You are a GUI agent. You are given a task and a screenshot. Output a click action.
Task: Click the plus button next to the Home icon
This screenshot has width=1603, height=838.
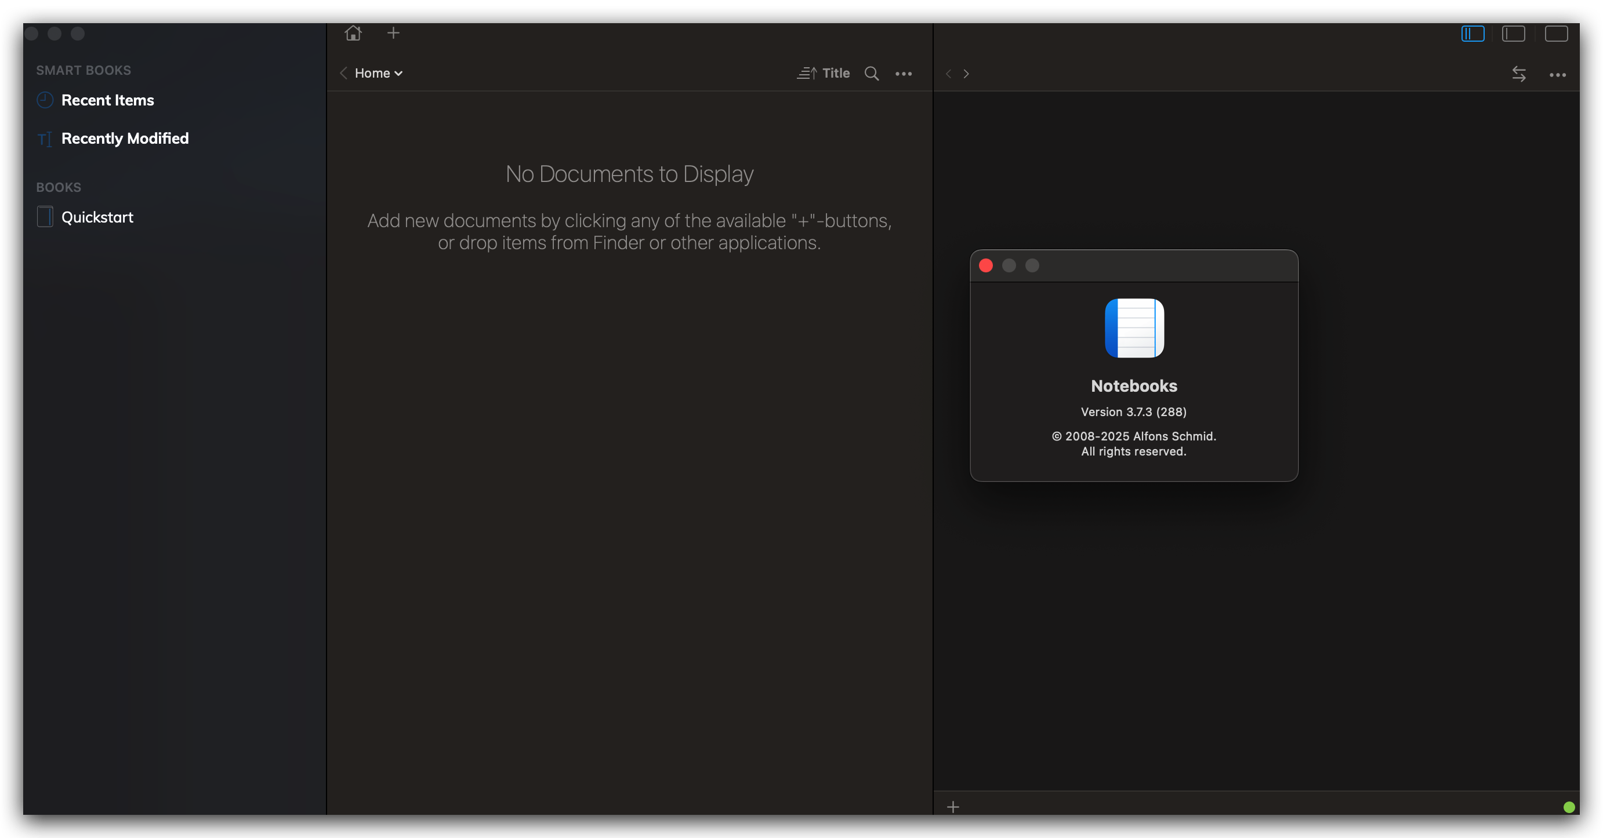coord(393,33)
